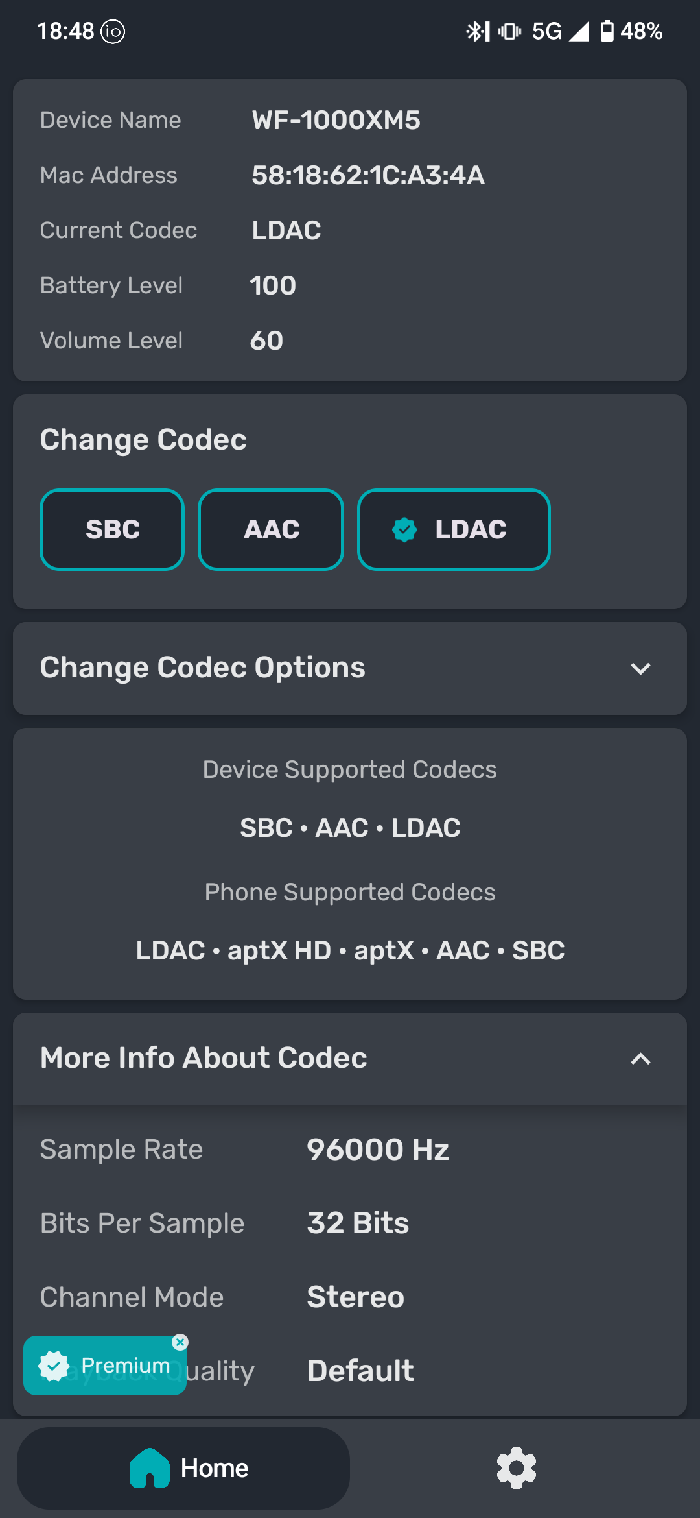The image size is (700, 1518).
Task: Tap the battery icon in status bar
Action: [x=607, y=31]
